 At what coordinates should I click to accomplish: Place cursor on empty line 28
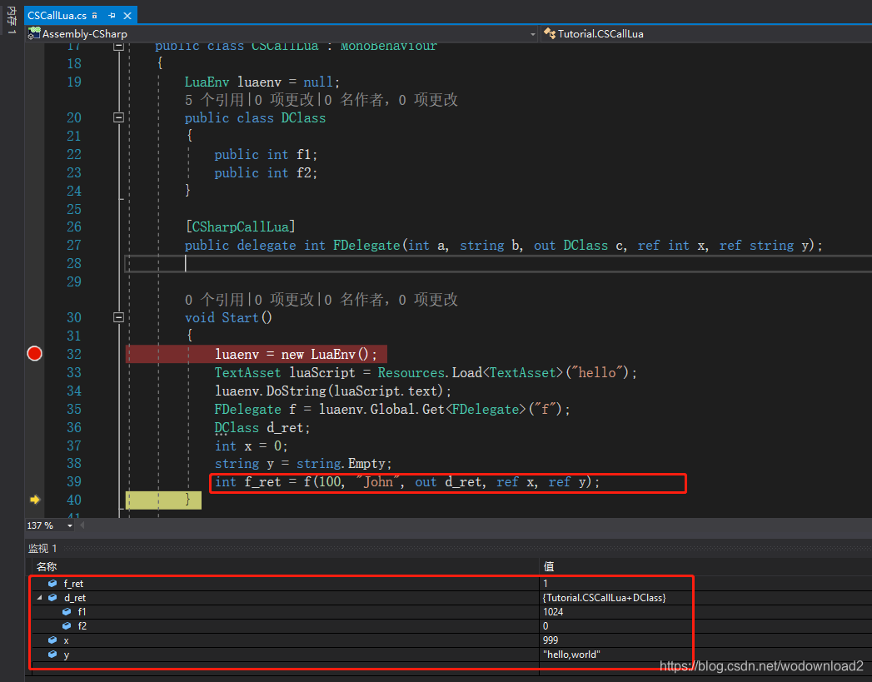[498, 263]
